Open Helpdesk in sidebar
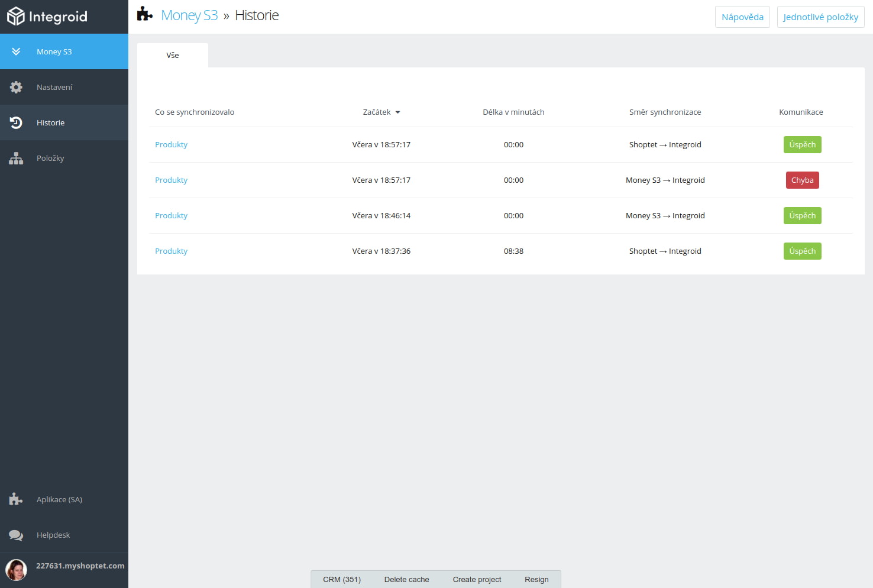The image size is (873, 588). 64,535
